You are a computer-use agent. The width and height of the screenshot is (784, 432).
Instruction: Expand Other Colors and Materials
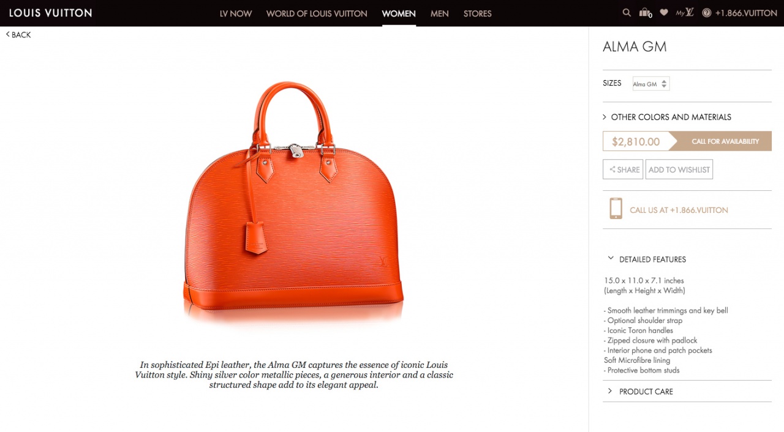click(667, 117)
